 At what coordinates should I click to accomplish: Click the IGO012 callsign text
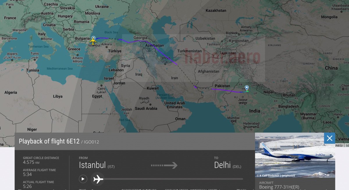(92, 142)
